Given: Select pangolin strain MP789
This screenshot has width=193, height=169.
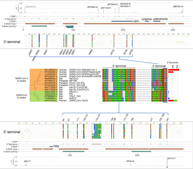Looking at the screenshot, I should point(73,81).
